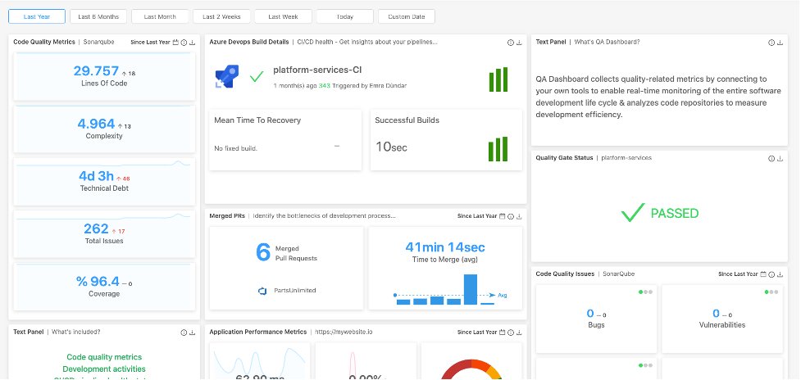Download the Azure Devops Build Details panel
Image resolution: width=801 pixels, height=380 pixels.
pyautogui.click(x=519, y=43)
